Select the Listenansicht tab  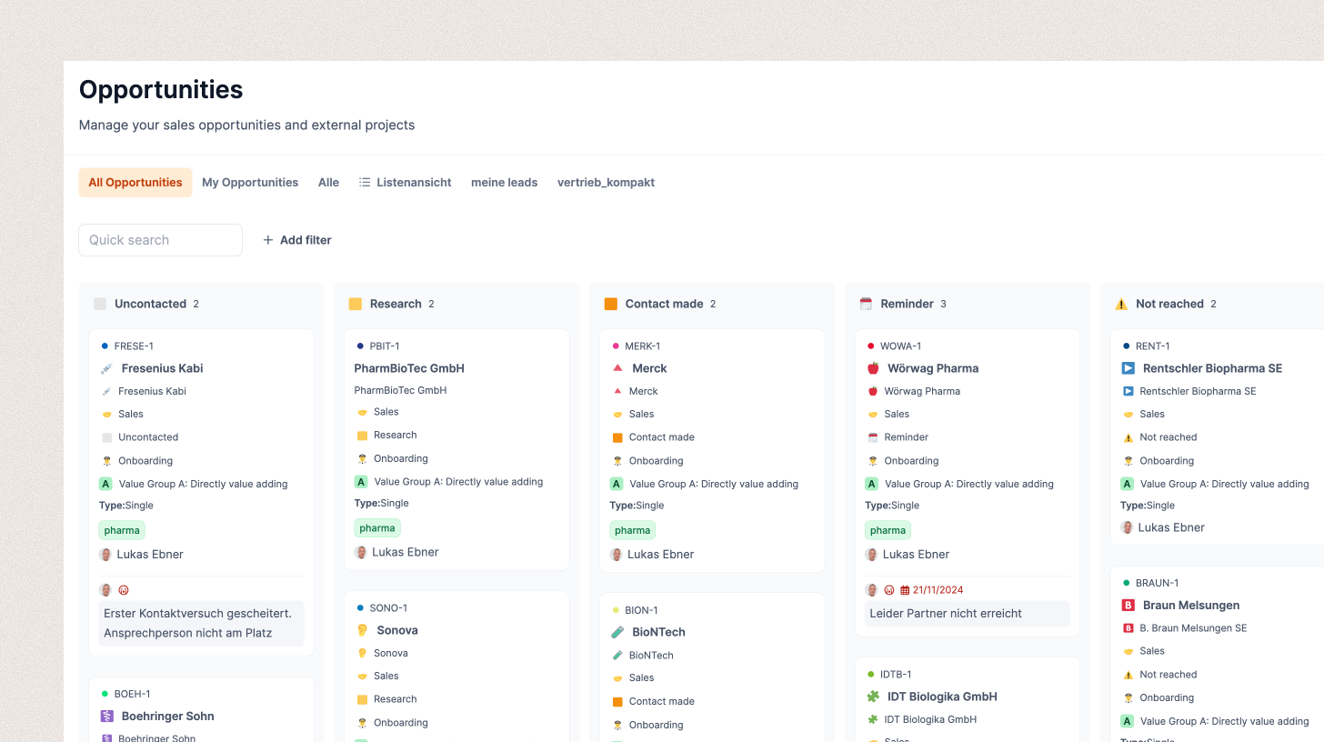click(405, 183)
